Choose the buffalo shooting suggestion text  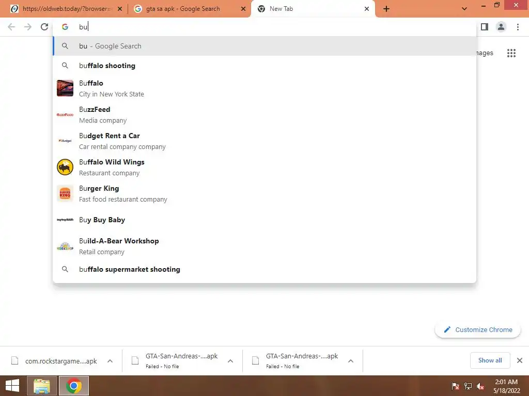point(107,65)
